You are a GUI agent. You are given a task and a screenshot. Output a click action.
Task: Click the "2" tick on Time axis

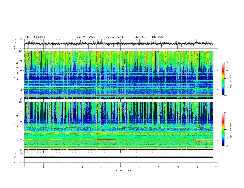pyautogui.click(x=63, y=167)
